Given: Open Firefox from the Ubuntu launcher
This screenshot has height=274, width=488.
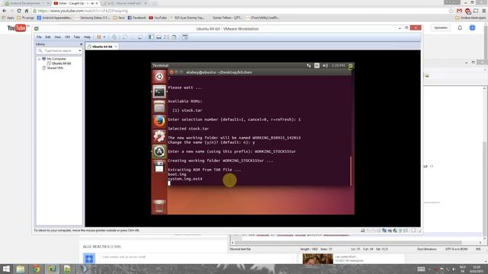Looking at the screenshot, I should tap(159, 121).
